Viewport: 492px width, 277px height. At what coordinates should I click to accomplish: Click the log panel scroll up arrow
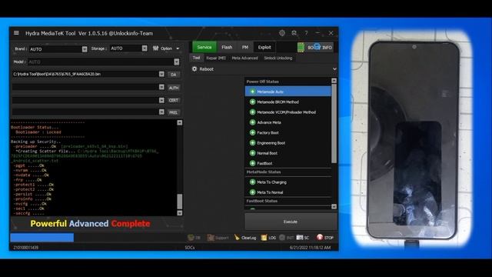click(x=179, y=122)
